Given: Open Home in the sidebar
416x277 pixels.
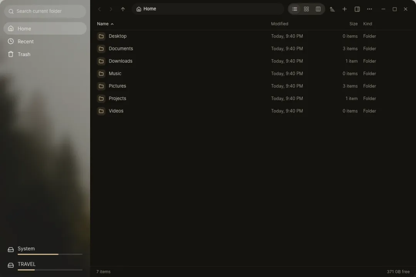Looking at the screenshot, I should pos(45,28).
